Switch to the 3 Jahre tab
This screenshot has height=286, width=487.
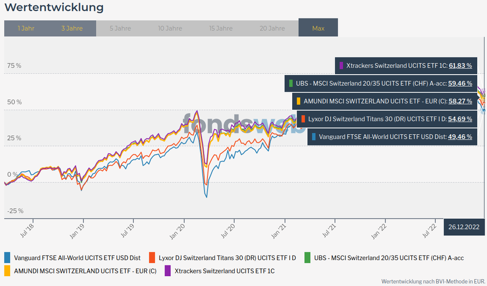(72, 28)
